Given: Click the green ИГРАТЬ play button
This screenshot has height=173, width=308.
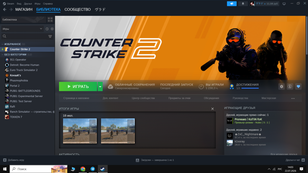Looking at the screenshot, I should pyautogui.click(x=78, y=86).
